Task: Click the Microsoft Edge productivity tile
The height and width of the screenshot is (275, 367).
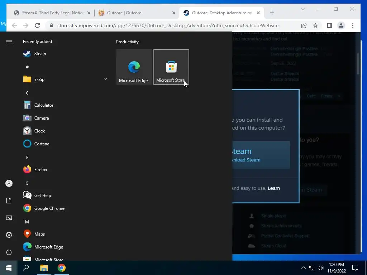Action: click(134, 67)
